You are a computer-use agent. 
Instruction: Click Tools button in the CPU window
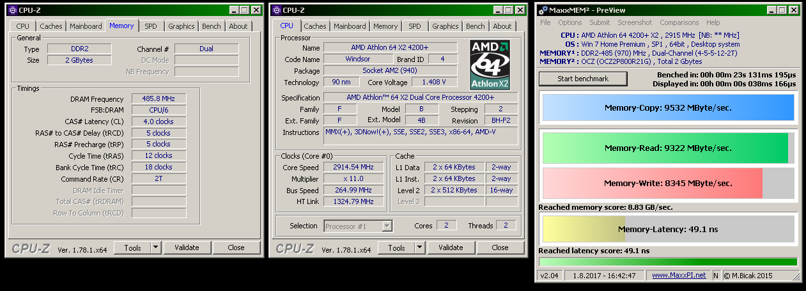click(x=396, y=248)
